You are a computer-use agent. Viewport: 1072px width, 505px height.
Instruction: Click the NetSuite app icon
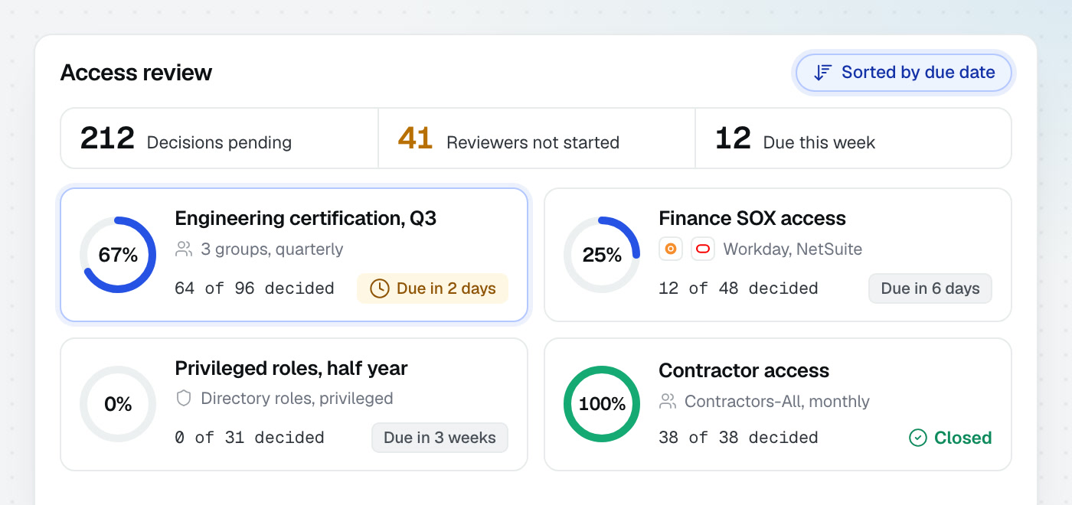[703, 249]
